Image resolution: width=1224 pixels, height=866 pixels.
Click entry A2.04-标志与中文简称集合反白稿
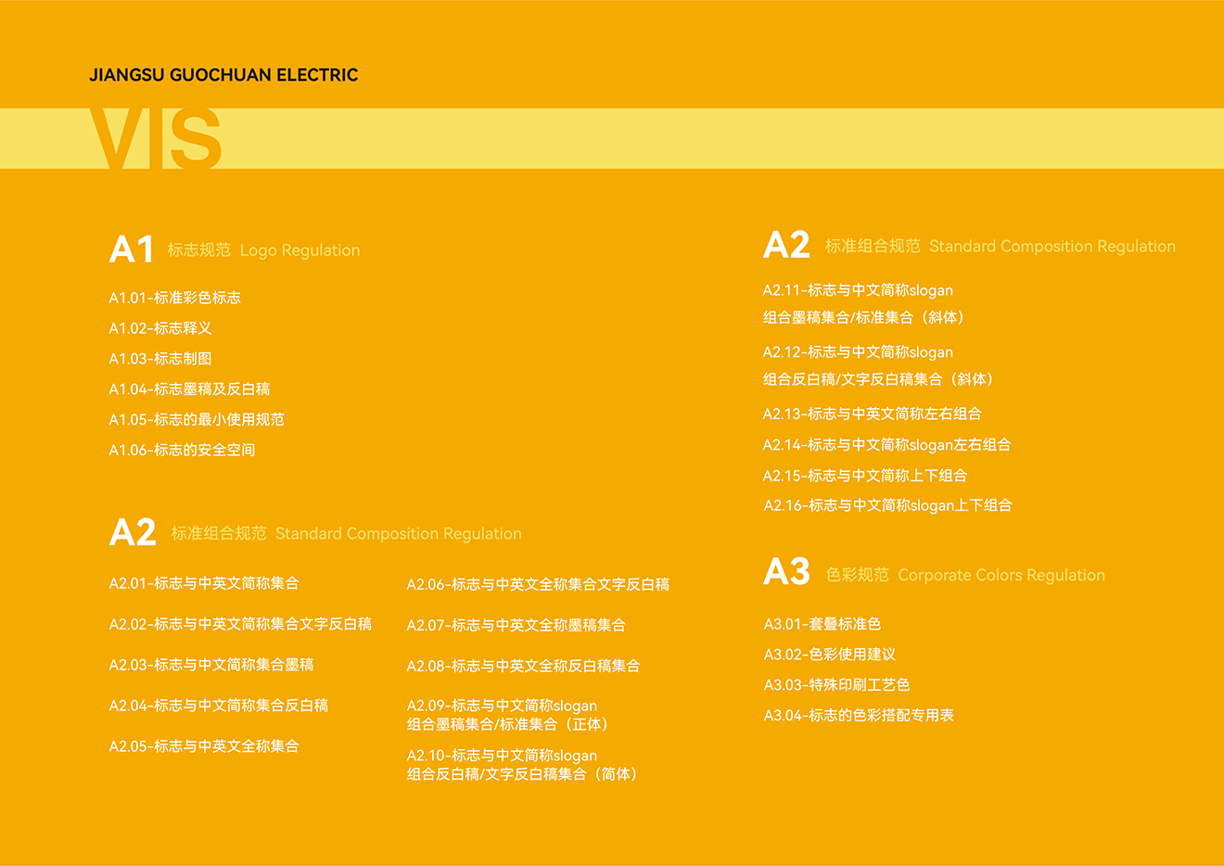coord(219,706)
